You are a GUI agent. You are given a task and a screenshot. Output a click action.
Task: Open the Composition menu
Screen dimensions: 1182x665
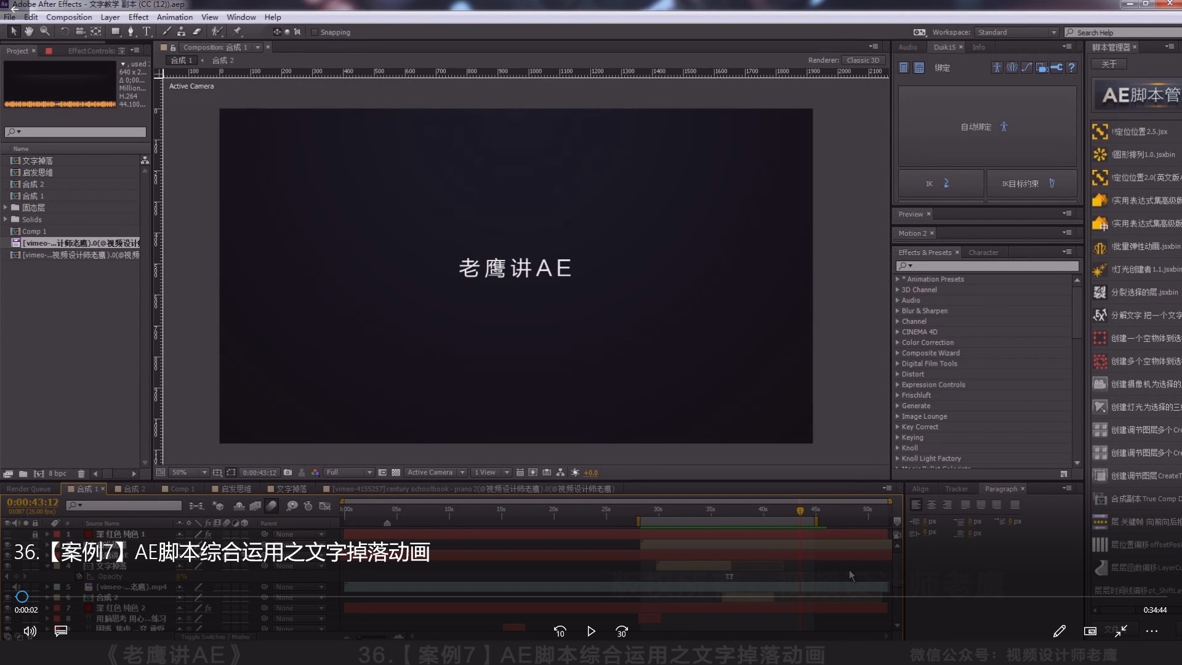tap(69, 17)
